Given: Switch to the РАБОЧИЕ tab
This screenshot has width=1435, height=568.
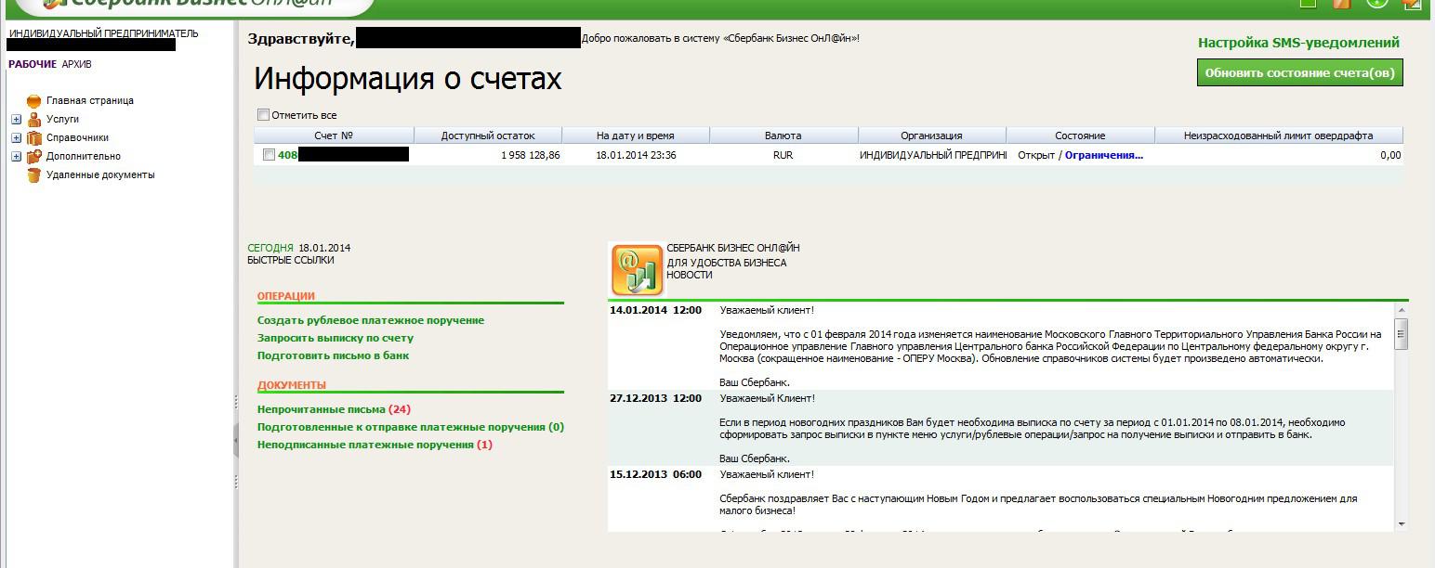Looking at the screenshot, I should pos(33,64).
